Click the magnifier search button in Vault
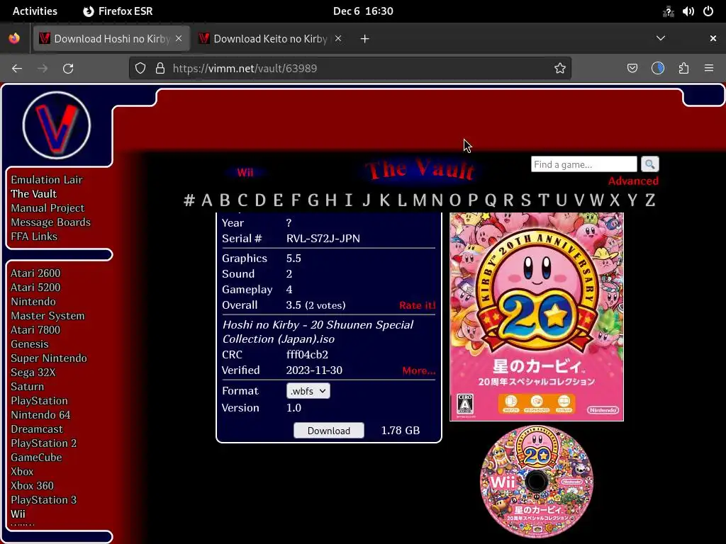 point(649,164)
